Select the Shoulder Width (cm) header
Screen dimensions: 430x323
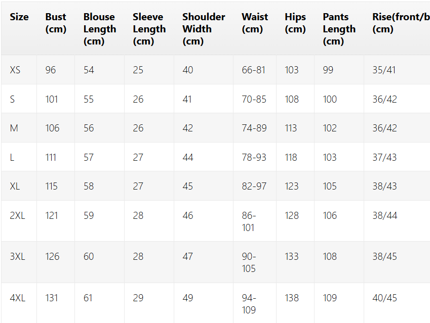[204, 29]
